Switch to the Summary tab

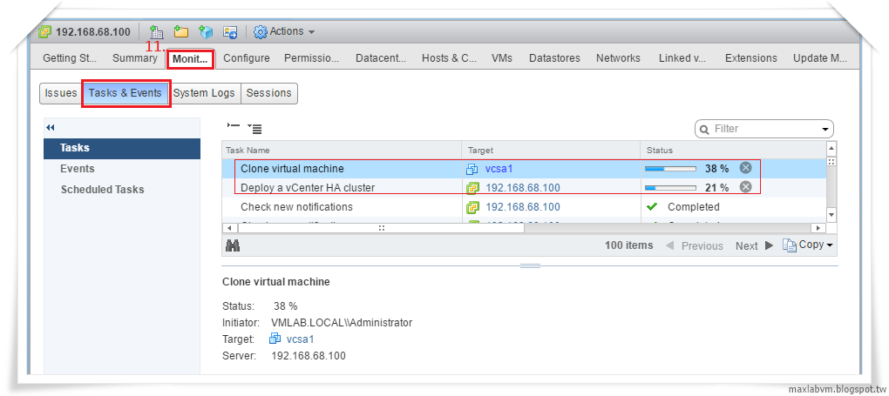pos(134,57)
